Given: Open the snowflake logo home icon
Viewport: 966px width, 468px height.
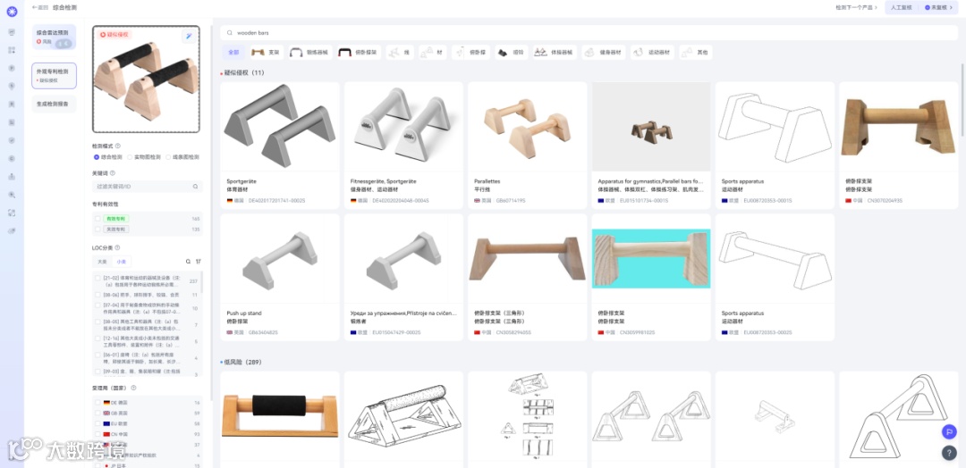Looking at the screenshot, I should click(x=12, y=11).
